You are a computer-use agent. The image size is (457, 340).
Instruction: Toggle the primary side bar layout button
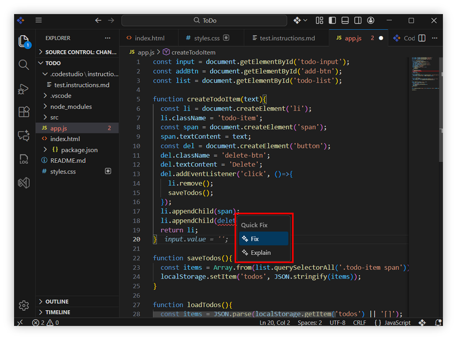(x=333, y=21)
